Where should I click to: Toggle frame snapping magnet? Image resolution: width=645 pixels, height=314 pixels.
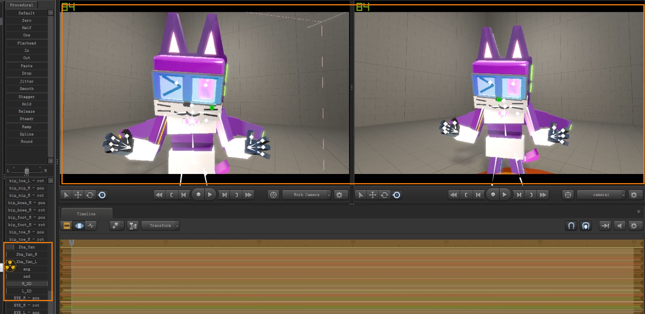586,226
